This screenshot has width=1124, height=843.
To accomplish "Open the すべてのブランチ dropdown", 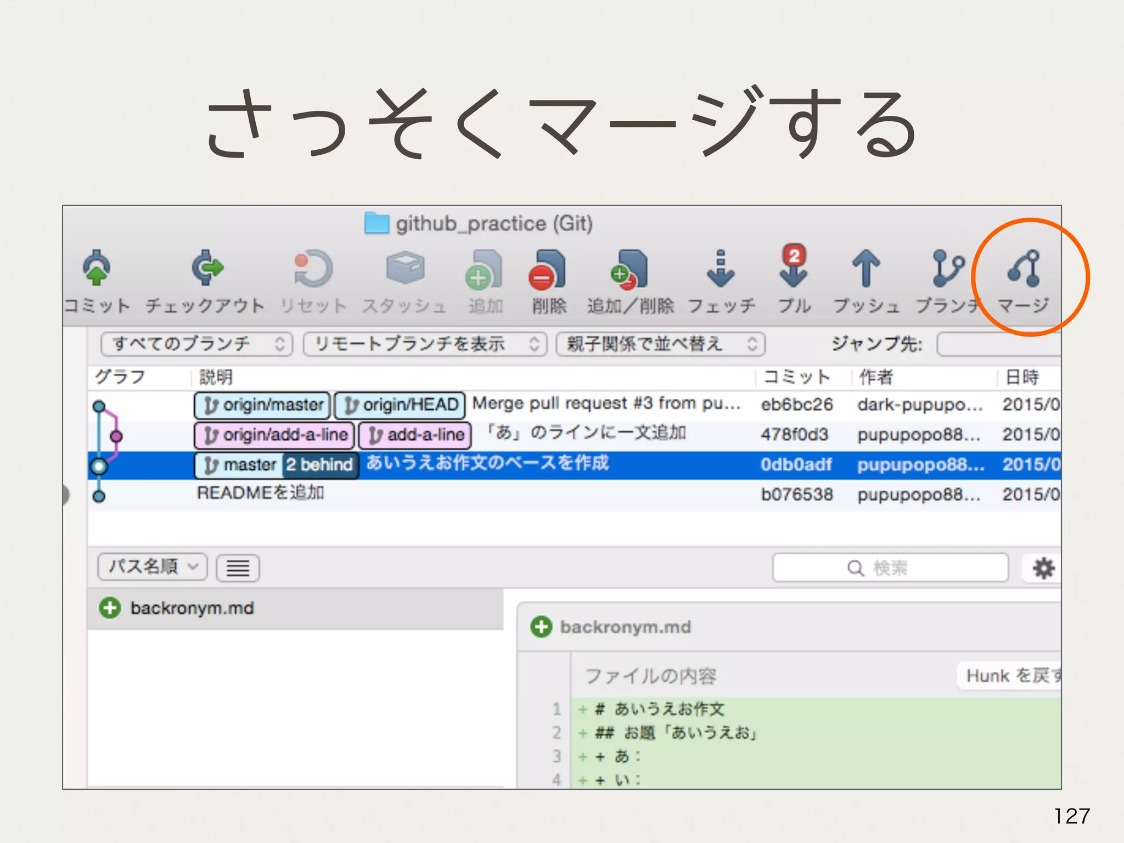I will (x=196, y=344).
